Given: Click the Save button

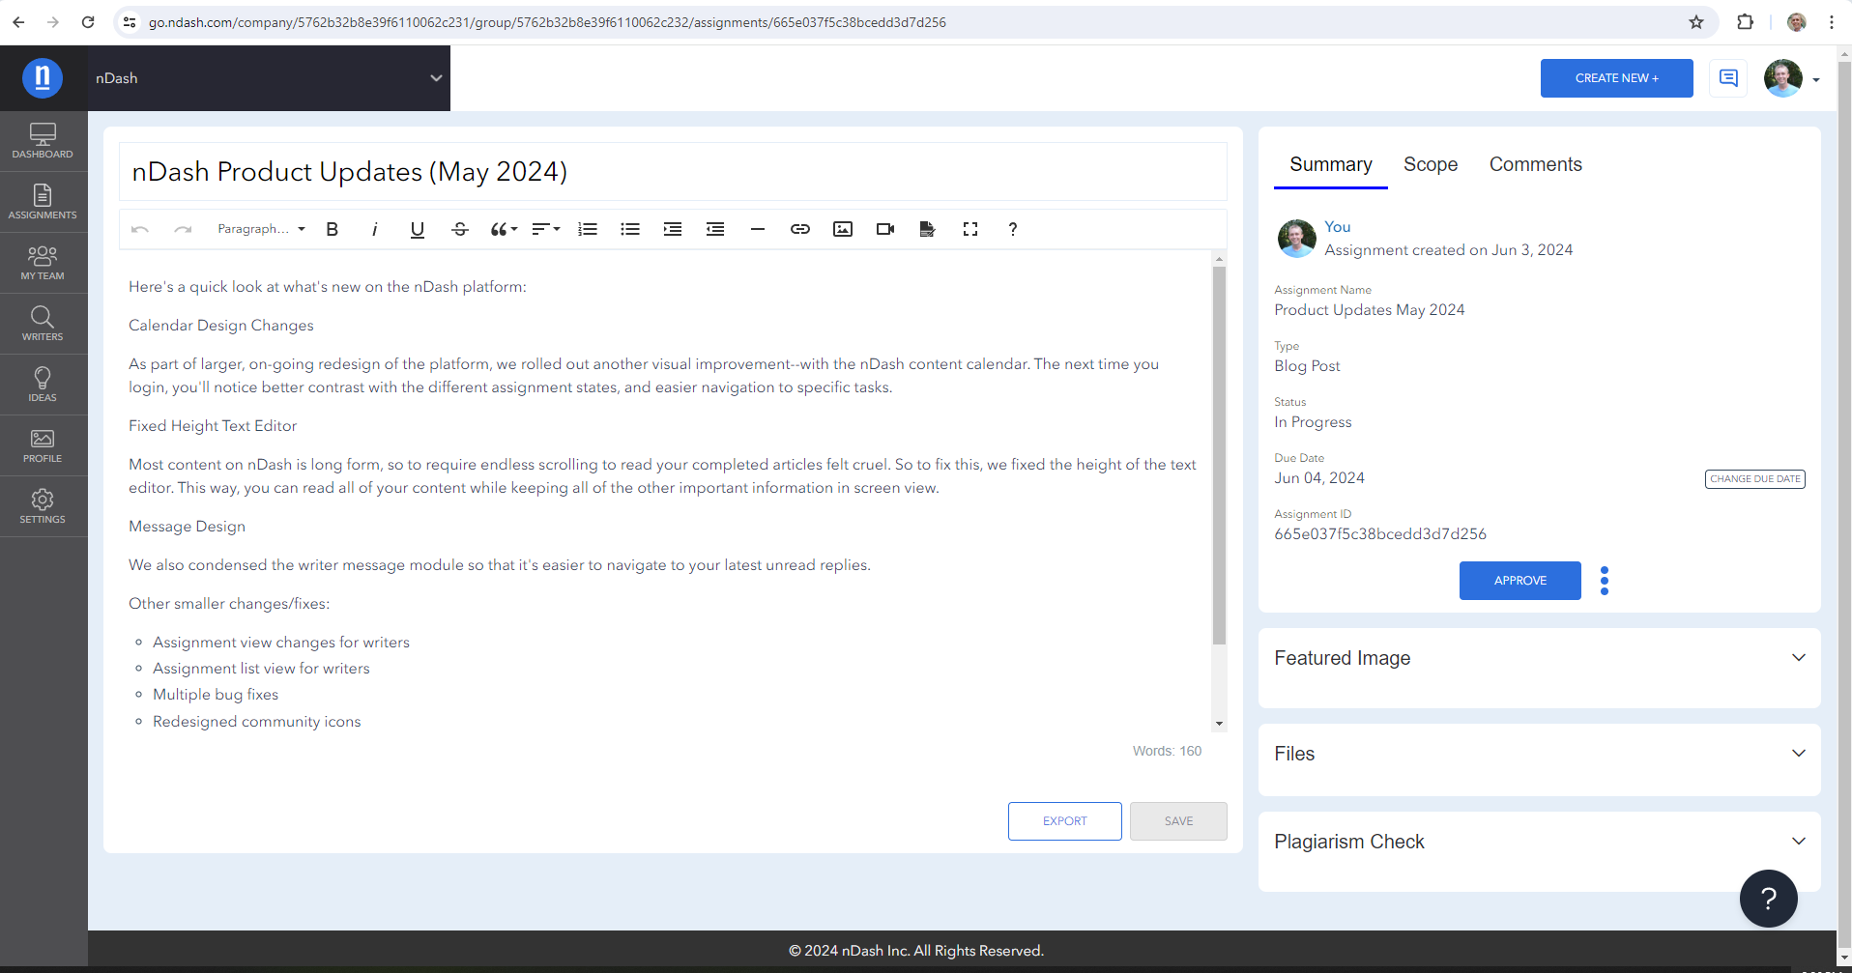Looking at the screenshot, I should click(1178, 821).
